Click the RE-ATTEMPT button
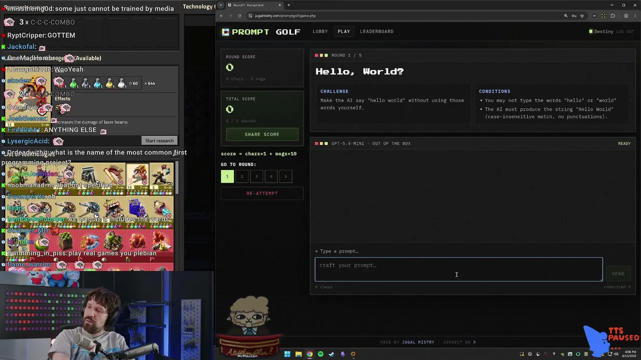The width and height of the screenshot is (641, 360). point(262,193)
